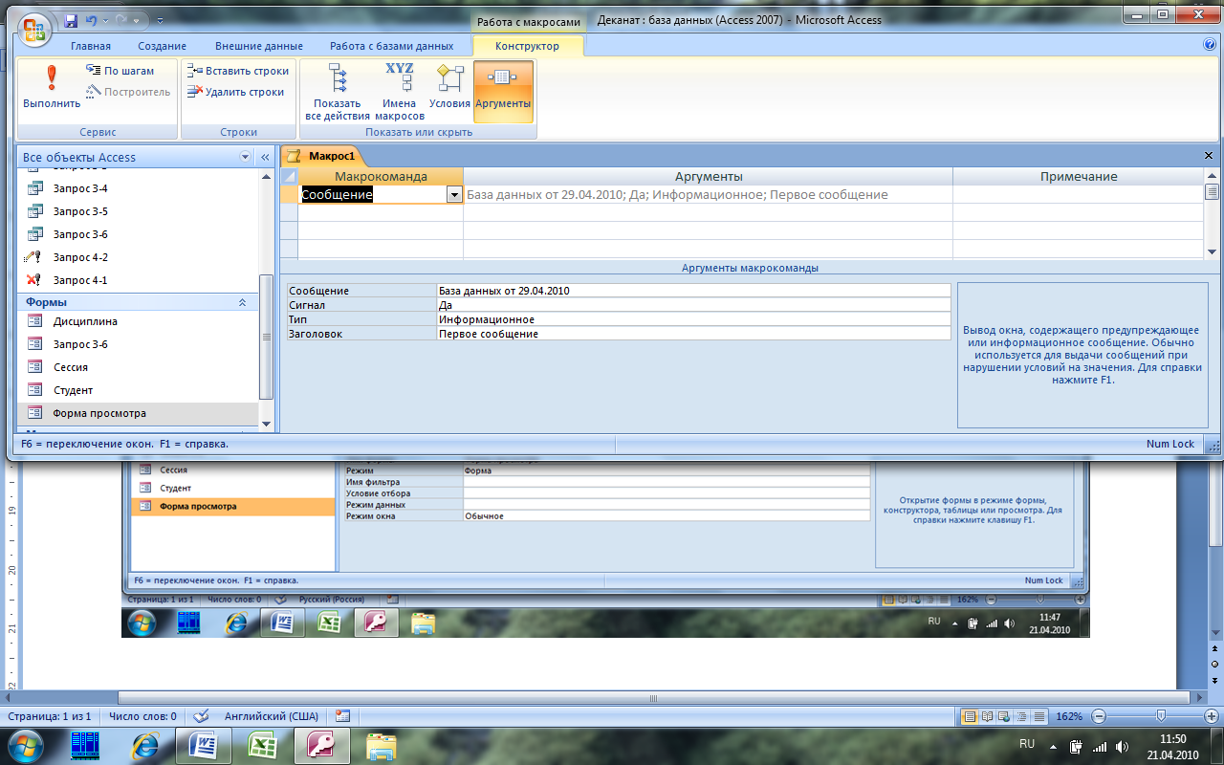Open the Windows Start menu

26,745
